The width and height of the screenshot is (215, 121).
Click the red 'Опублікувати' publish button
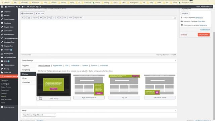click(204, 35)
